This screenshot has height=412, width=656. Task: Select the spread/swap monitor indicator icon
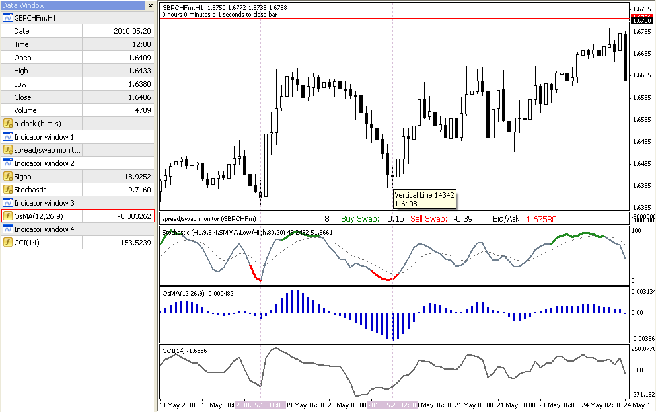pos(7,150)
